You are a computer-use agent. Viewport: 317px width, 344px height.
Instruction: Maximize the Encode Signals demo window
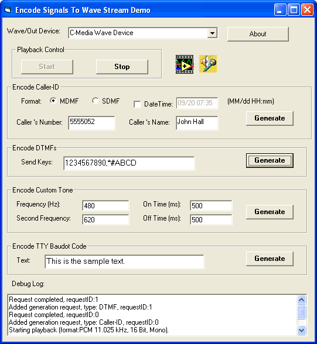click(294, 10)
